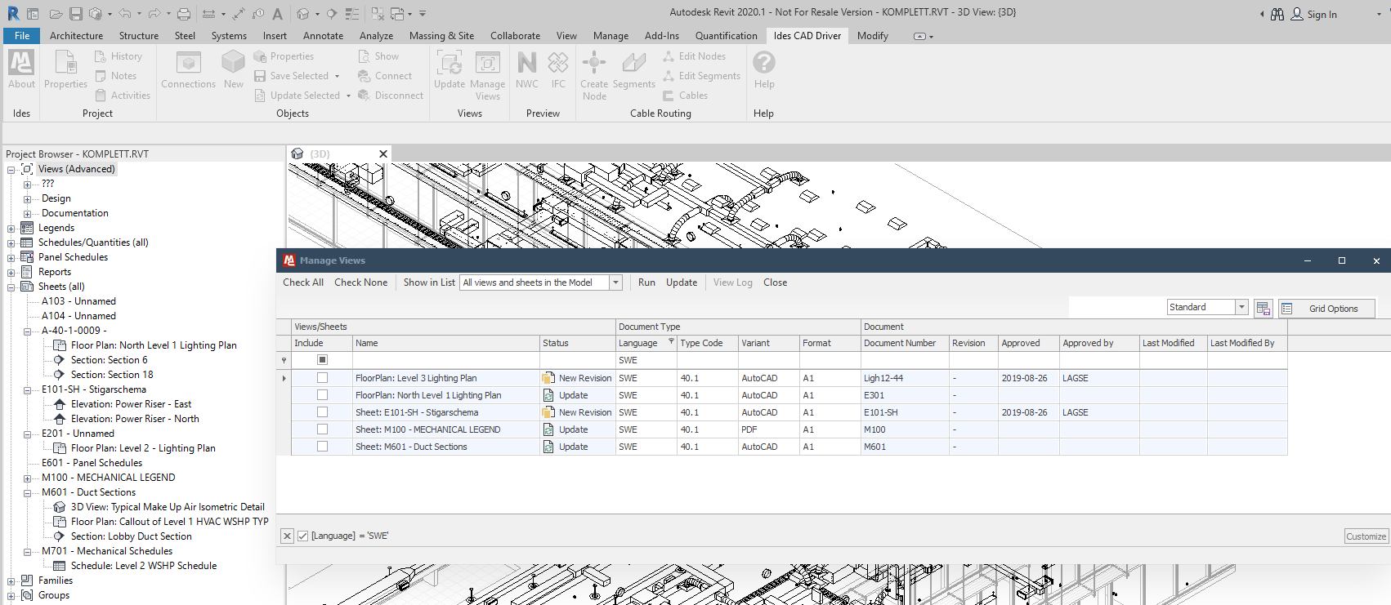This screenshot has width=1391, height=605.
Task: Click the Show objects tool
Action: pos(378,56)
